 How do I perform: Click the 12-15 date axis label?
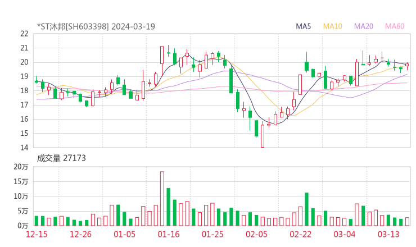[x=37, y=234]
